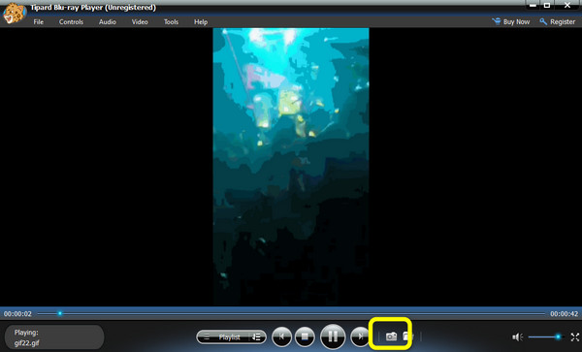
Task: Pause the playing video
Action: [x=333, y=336]
